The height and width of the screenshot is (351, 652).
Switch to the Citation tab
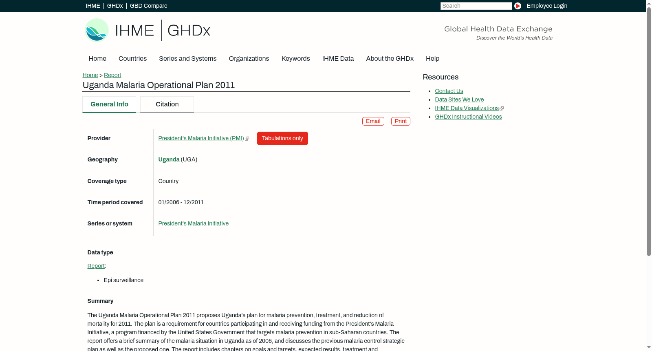pos(167,104)
